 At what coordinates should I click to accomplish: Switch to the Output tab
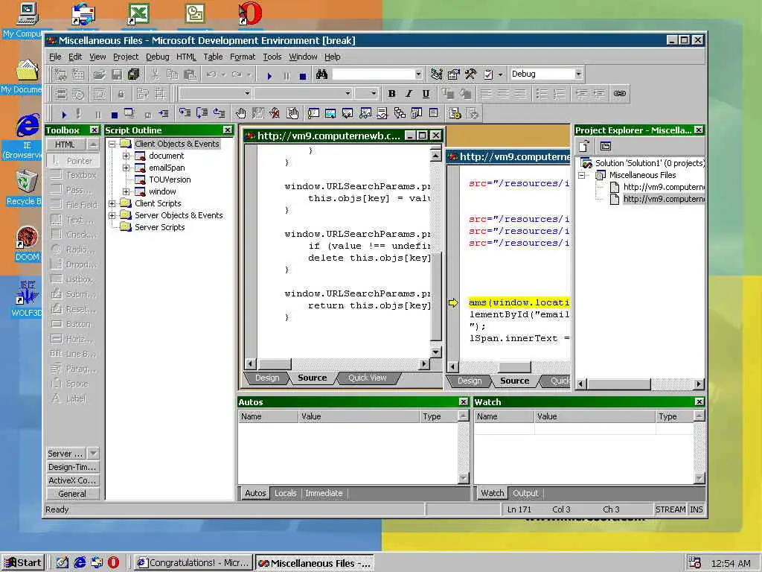(x=525, y=493)
